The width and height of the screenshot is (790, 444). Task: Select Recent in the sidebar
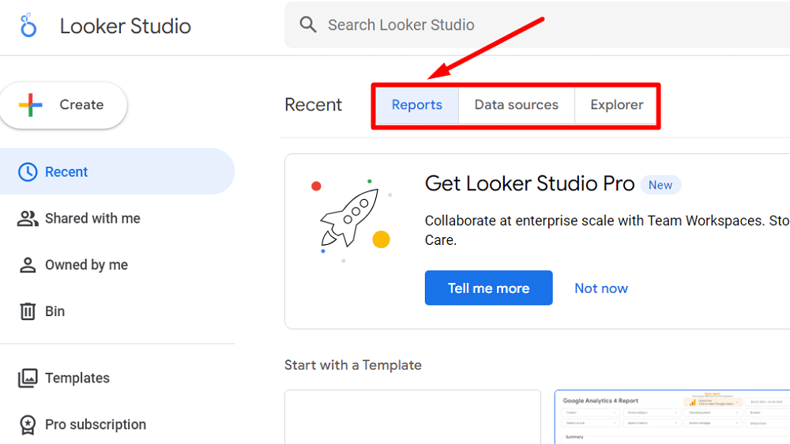click(118, 172)
